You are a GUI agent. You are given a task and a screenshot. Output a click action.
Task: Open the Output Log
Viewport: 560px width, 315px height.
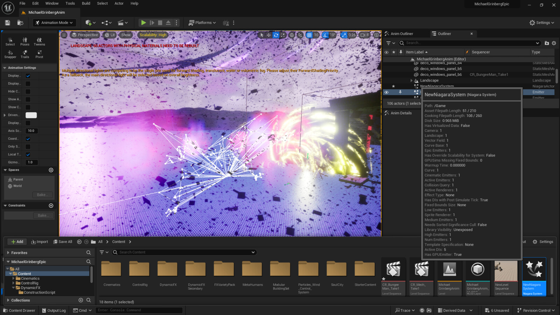(x=54, y=310)
